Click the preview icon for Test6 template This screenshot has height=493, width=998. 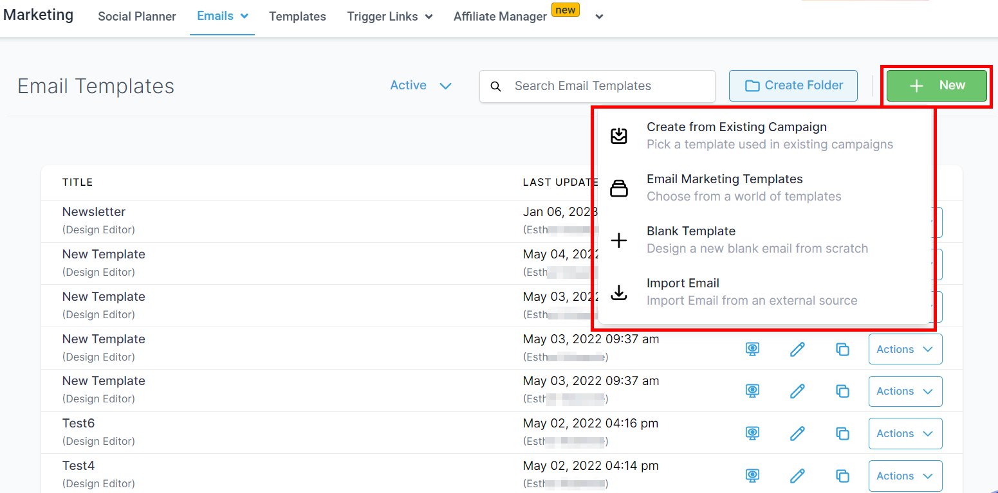tap(752, 433)
